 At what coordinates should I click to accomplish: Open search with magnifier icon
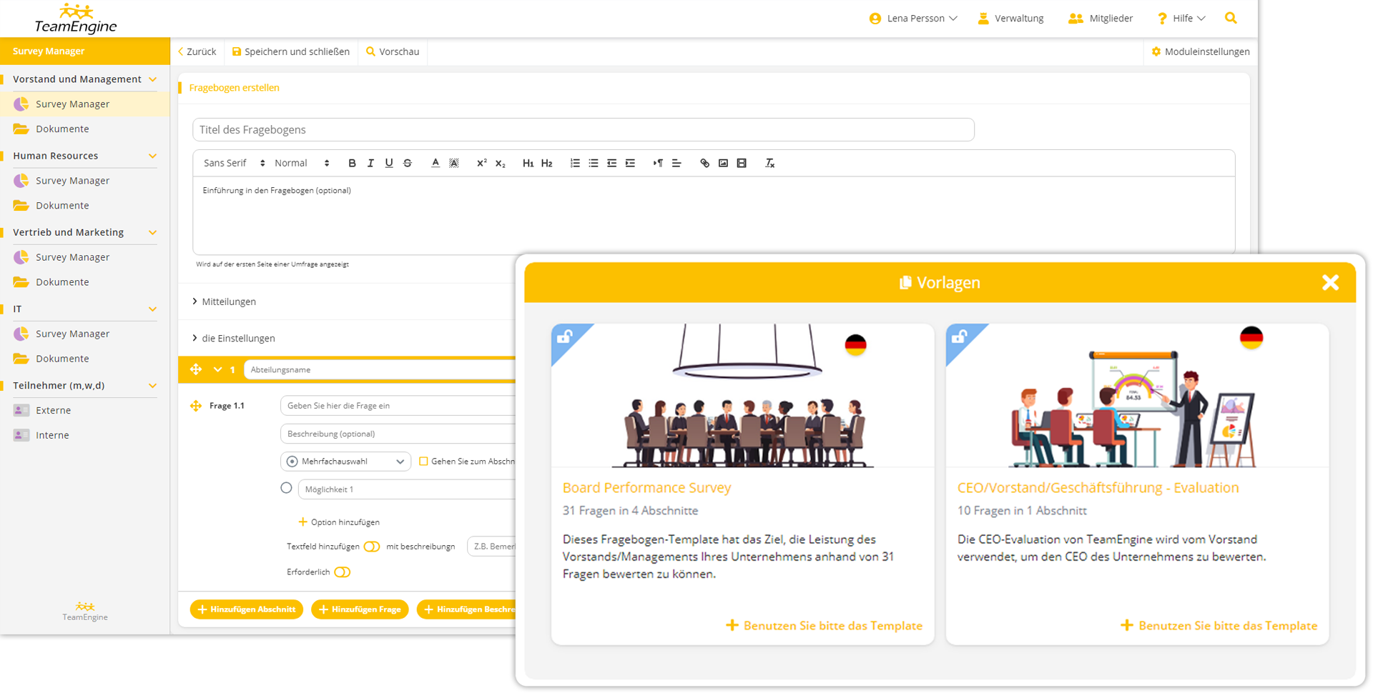tap(1231, 18)
